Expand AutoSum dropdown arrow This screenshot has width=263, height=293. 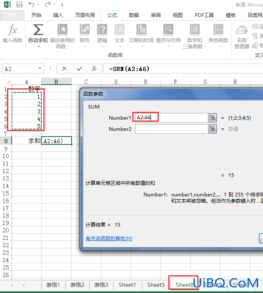tap(39, 46)
